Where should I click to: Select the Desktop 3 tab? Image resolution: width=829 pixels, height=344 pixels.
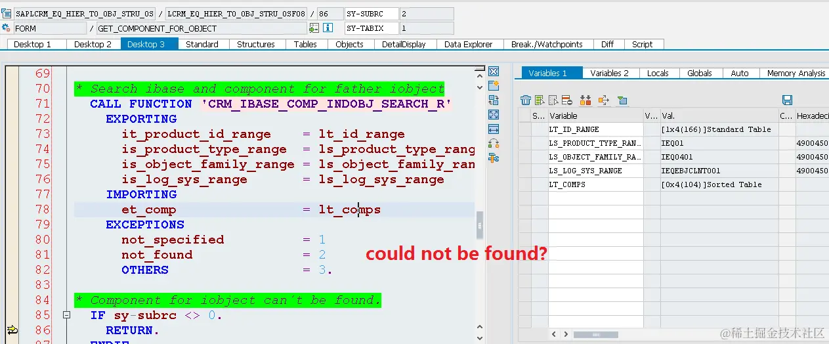(149, 44)
